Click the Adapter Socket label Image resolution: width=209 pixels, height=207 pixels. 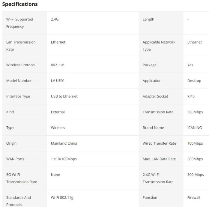(x=155, y=96)
